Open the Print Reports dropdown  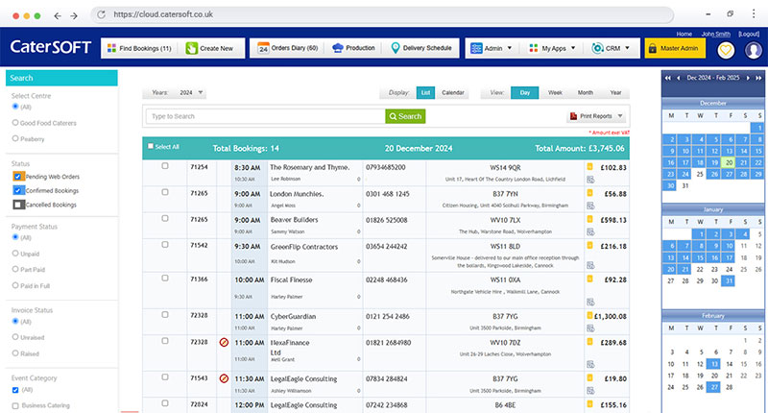click(x=595, y=116)
